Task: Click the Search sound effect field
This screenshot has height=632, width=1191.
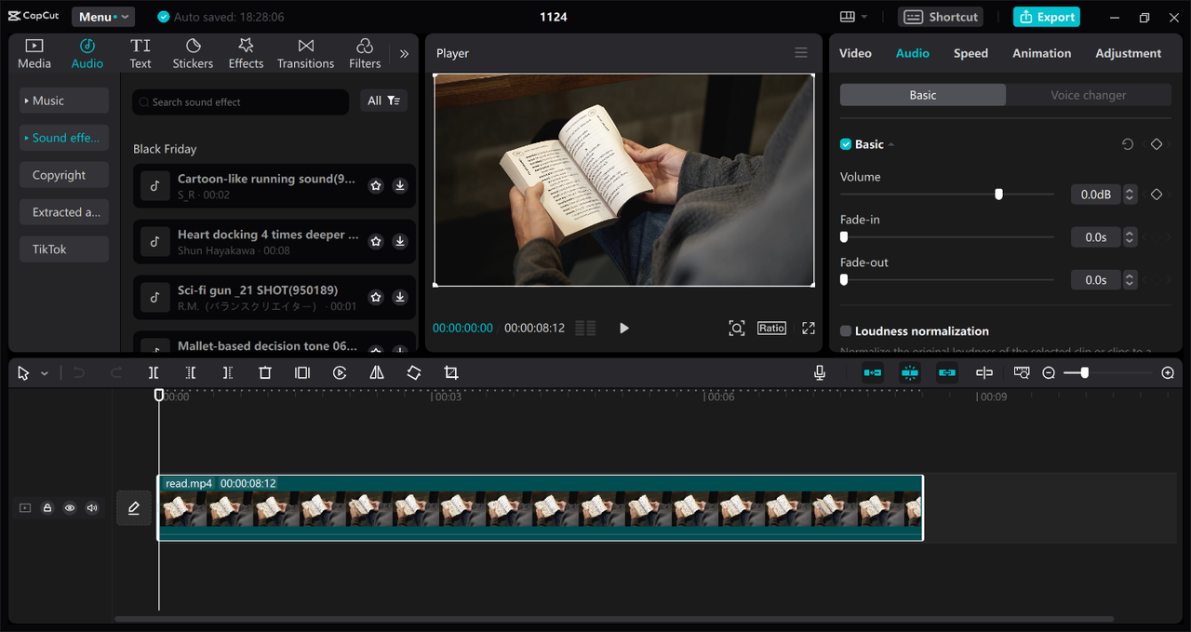Action: (x=240, y=101)
